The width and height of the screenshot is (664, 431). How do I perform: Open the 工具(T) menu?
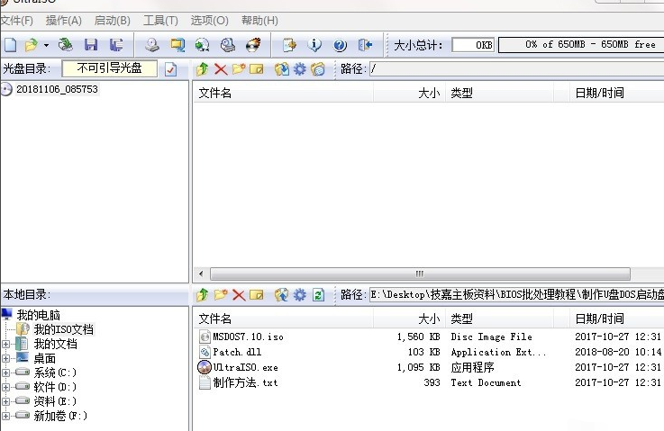coord(160,21)
